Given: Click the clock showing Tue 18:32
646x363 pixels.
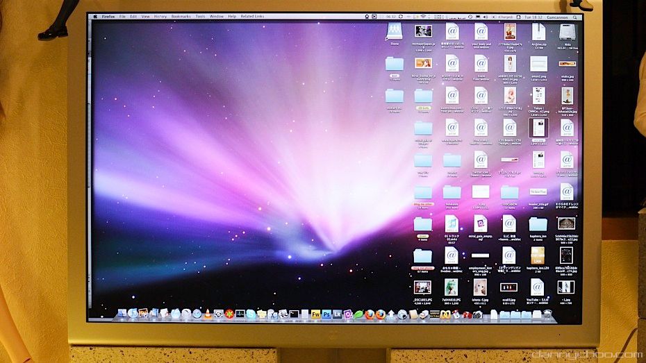Looking at the screenshot, I should pos(534,16).
